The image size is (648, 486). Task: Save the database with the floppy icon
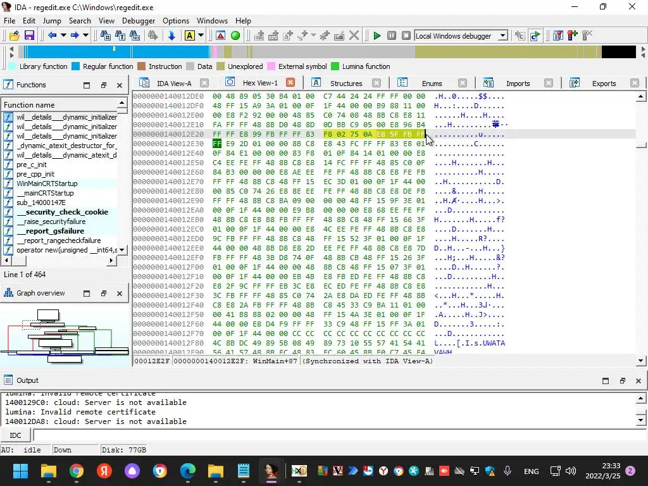point(29,35)
